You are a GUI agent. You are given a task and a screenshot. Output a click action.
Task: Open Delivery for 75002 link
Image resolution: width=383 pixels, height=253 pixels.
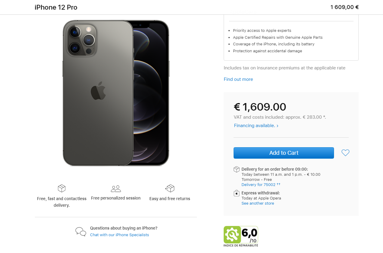[x=258, y=185]
